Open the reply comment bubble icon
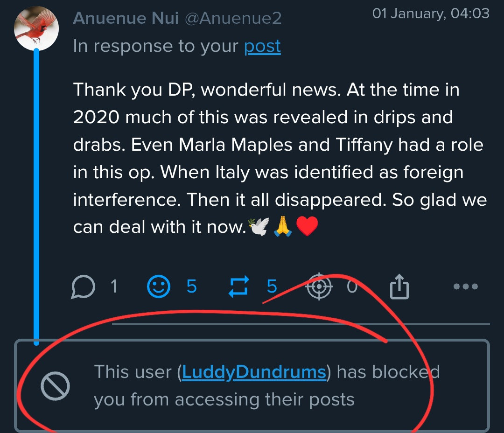 coord(84,286)
